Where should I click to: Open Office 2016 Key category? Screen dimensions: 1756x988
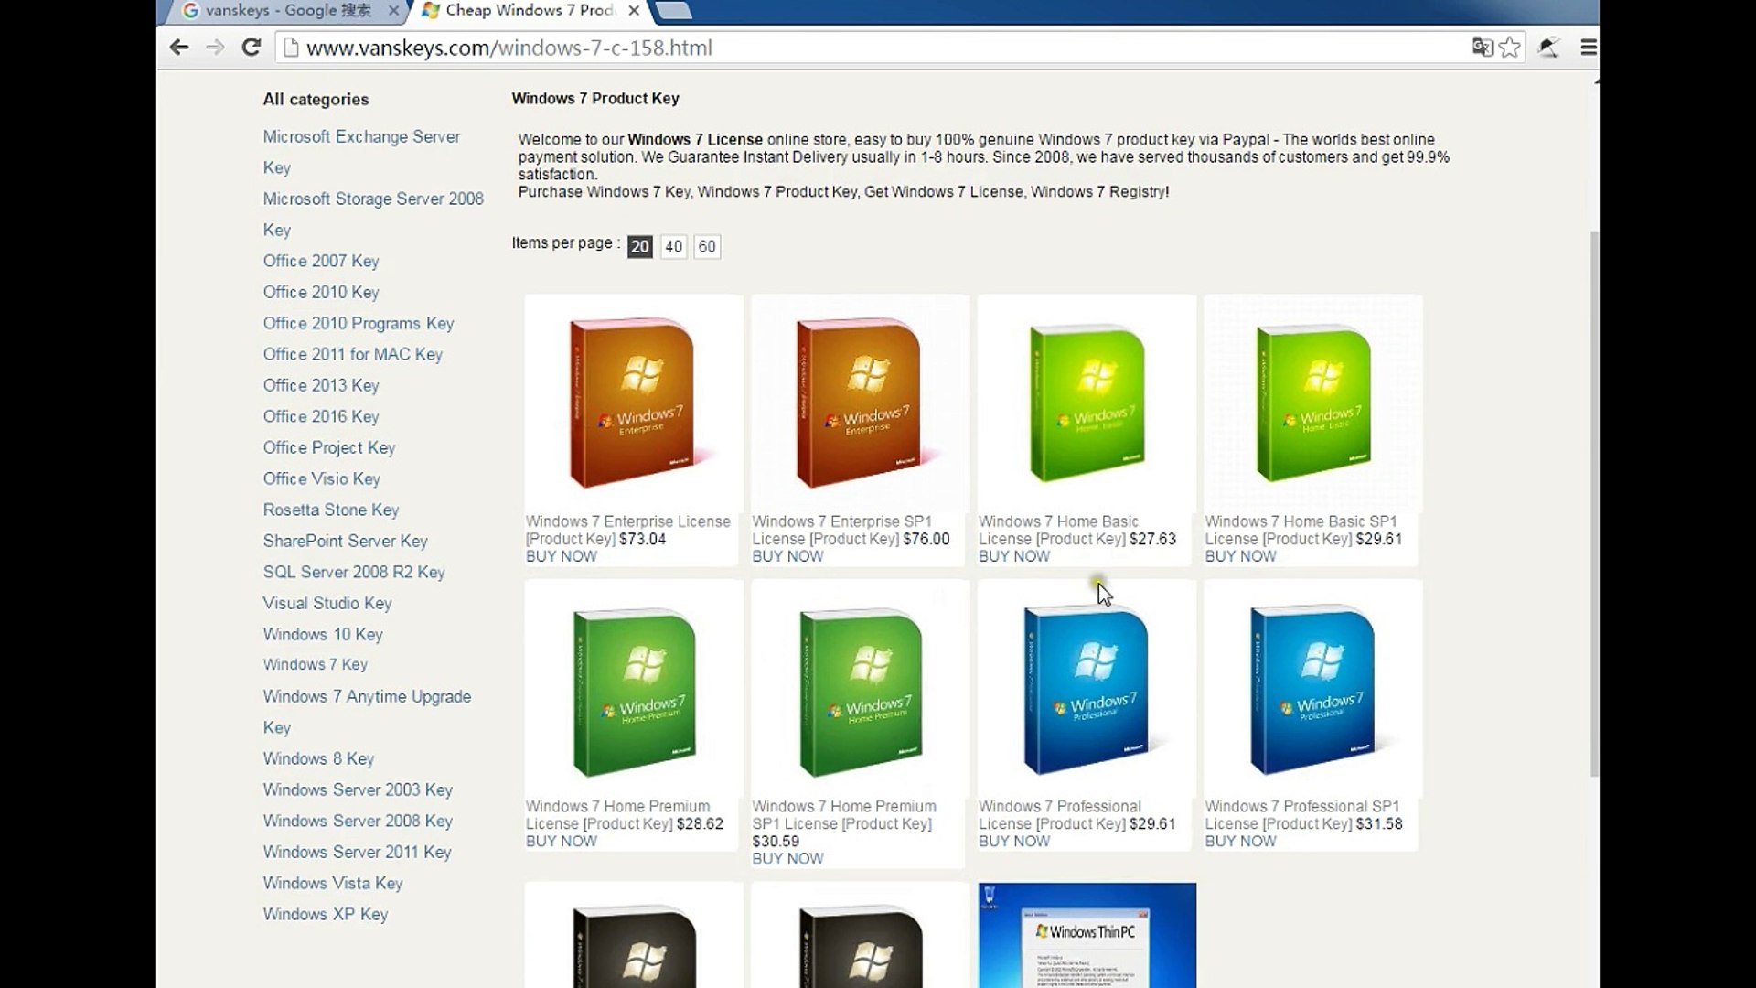pyautogui.click(x=321, y=416)
